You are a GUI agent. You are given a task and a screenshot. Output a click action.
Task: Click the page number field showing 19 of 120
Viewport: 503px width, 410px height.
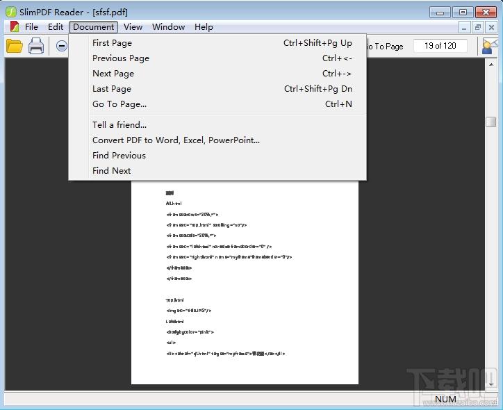point(440,46)
